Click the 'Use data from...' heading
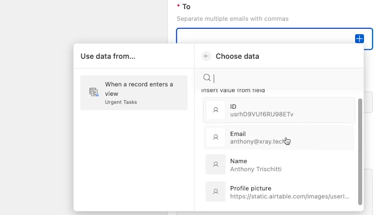This screenshot has height=215, width=381. pyautogui.click(x=108, y=56)
